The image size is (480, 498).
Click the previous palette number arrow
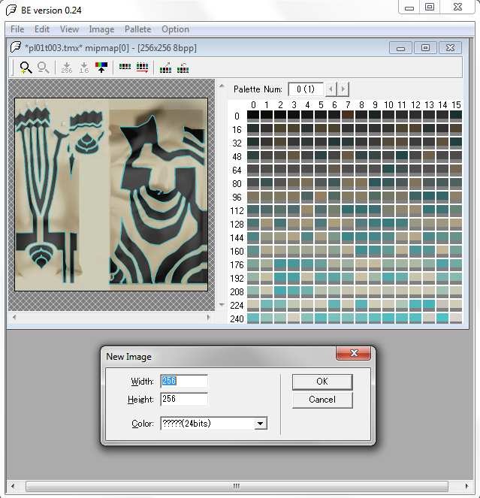click(x=331, y=89)
